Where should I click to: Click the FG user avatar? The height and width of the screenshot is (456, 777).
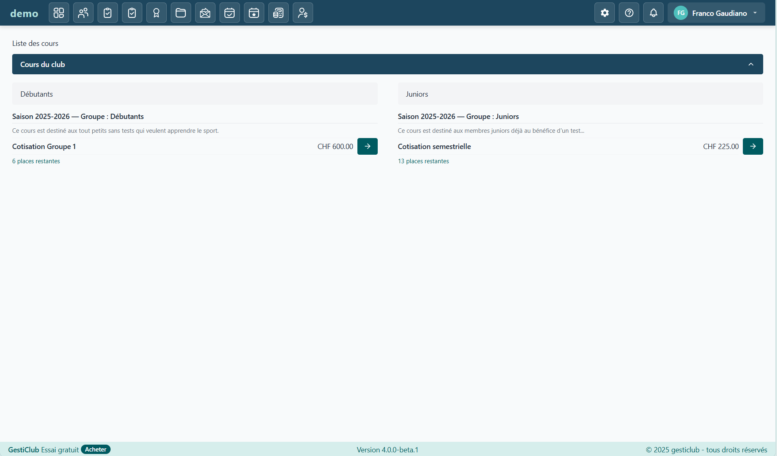(681, 13)
